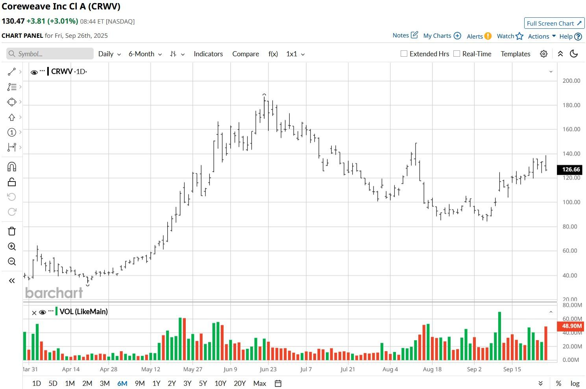Open the Daily interval dropdown
Viewport: 586px width, 389px height.
(109, 54)
